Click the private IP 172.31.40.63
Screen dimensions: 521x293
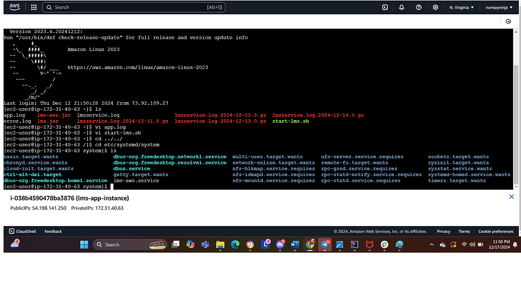point(110,208)
